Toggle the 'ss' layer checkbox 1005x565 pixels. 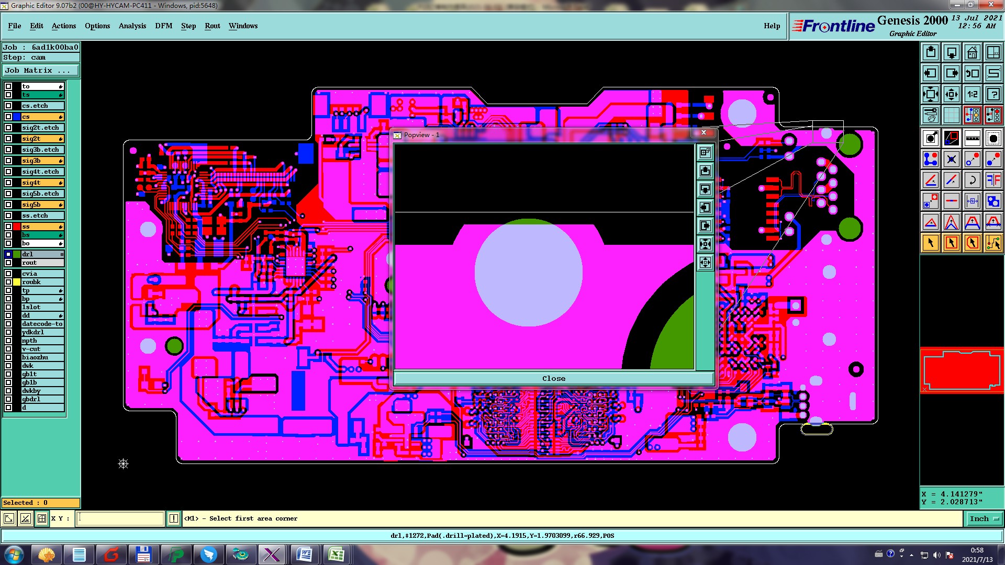[x=8, y=227]
